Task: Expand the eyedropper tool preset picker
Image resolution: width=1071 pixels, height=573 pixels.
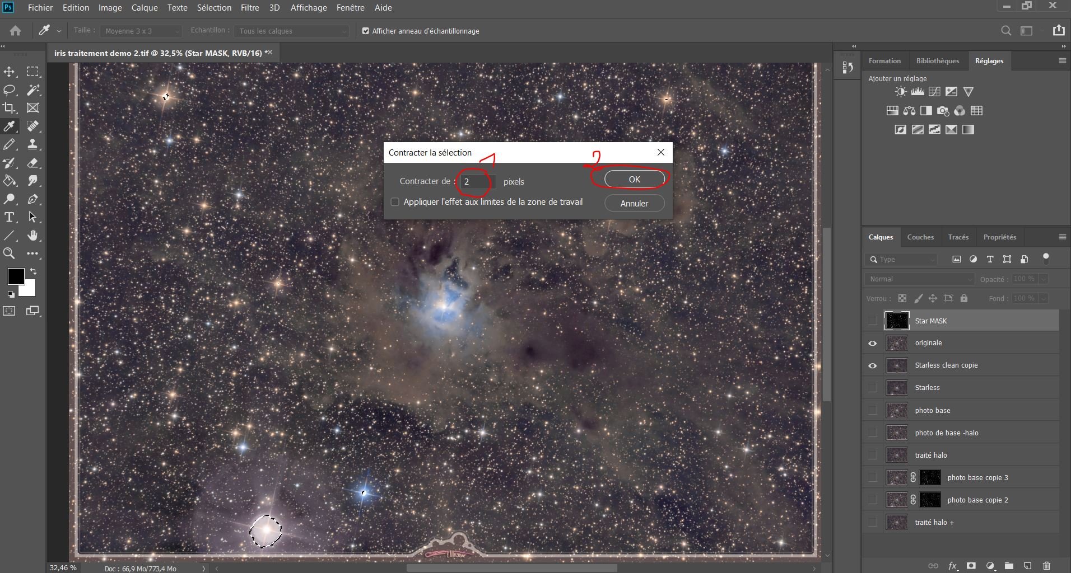Action: point(59,31)
